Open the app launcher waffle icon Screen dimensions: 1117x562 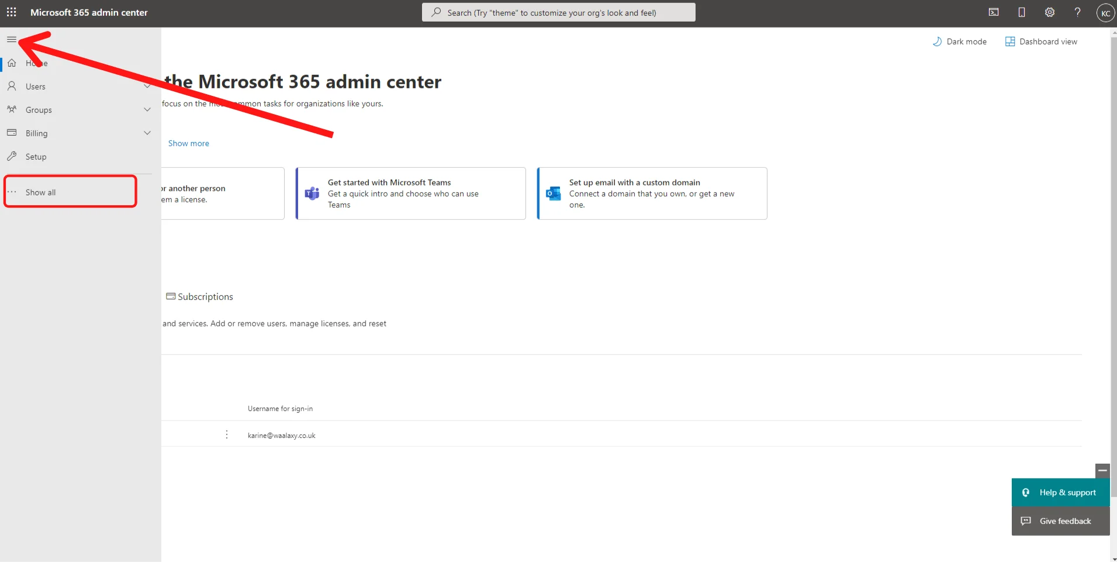(12, 12)
